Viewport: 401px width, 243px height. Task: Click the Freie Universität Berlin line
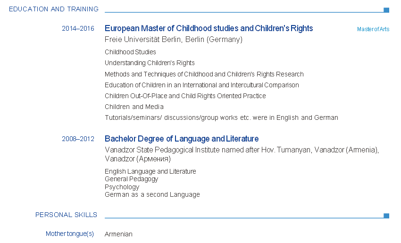pos(173,40)
